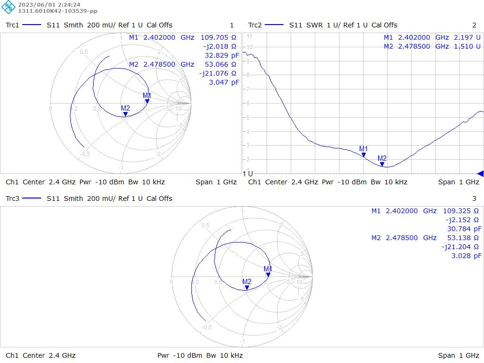Click 'Center 2.4 GHz' under diagram 3

49,355
